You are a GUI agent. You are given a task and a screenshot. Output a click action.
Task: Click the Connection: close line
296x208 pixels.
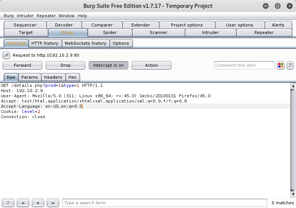point(23,117)
